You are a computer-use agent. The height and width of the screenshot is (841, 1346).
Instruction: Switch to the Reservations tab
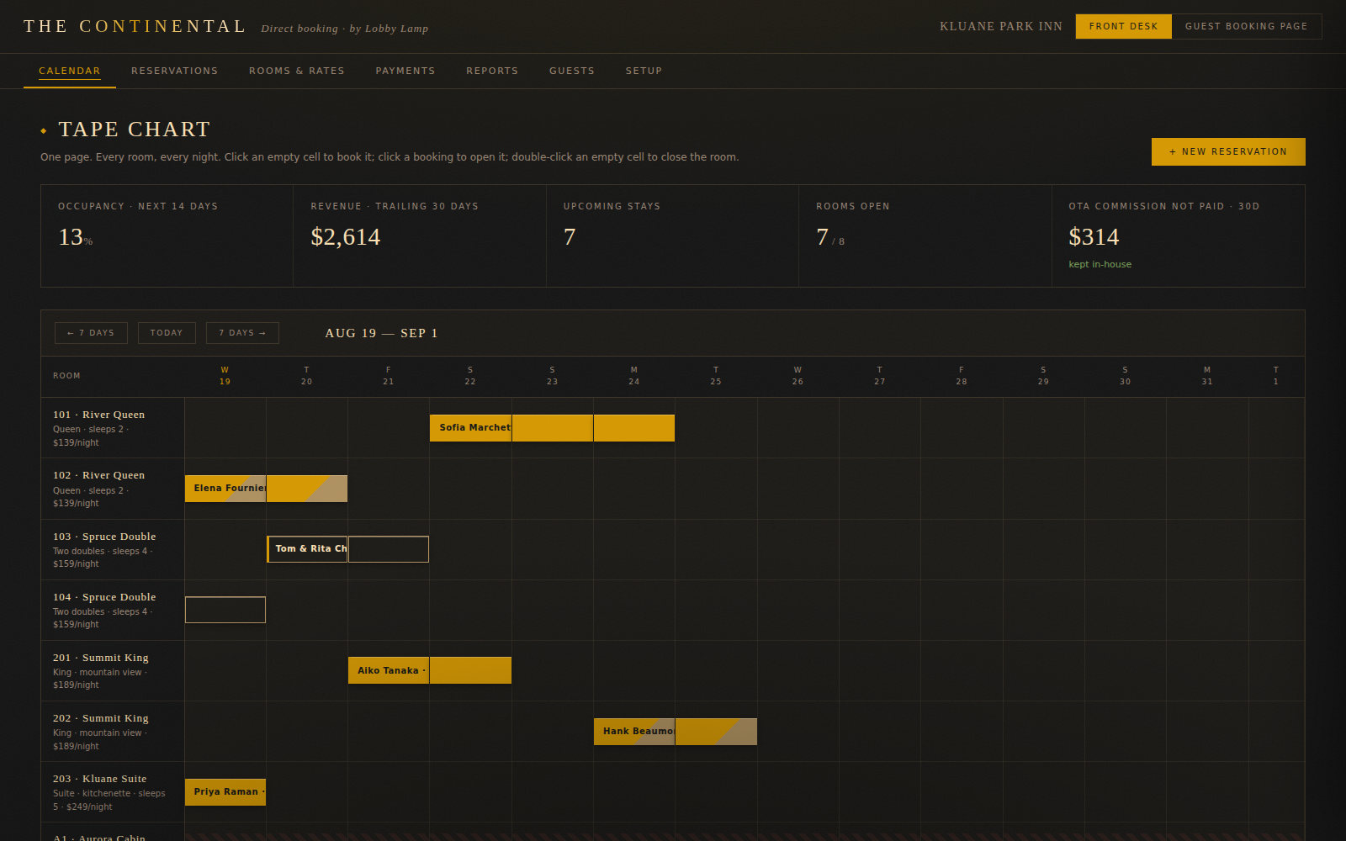[174, 71]
